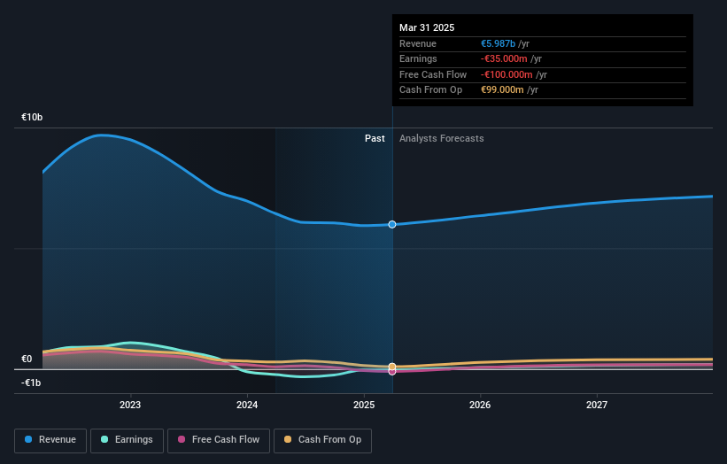Click the 'Revenue' row label in tooltip
Screen dimensions: 727x464
pyautogui.click(x=418, y=43)
